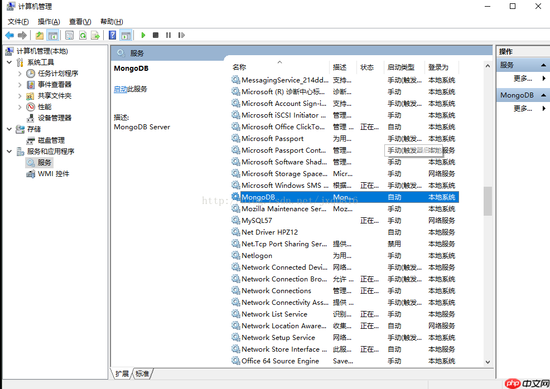Expand the 事件查看器 tree node
Viewport: 550px width, 389px height.
coord(20,84)
